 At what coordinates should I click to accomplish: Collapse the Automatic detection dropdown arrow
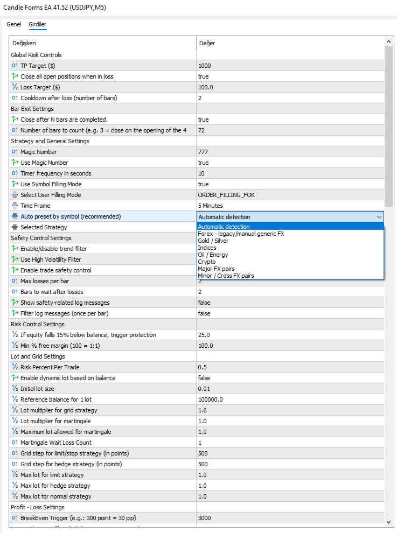[379, 217]
